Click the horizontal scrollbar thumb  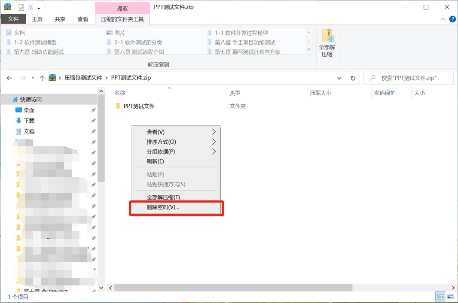point(233,288)
